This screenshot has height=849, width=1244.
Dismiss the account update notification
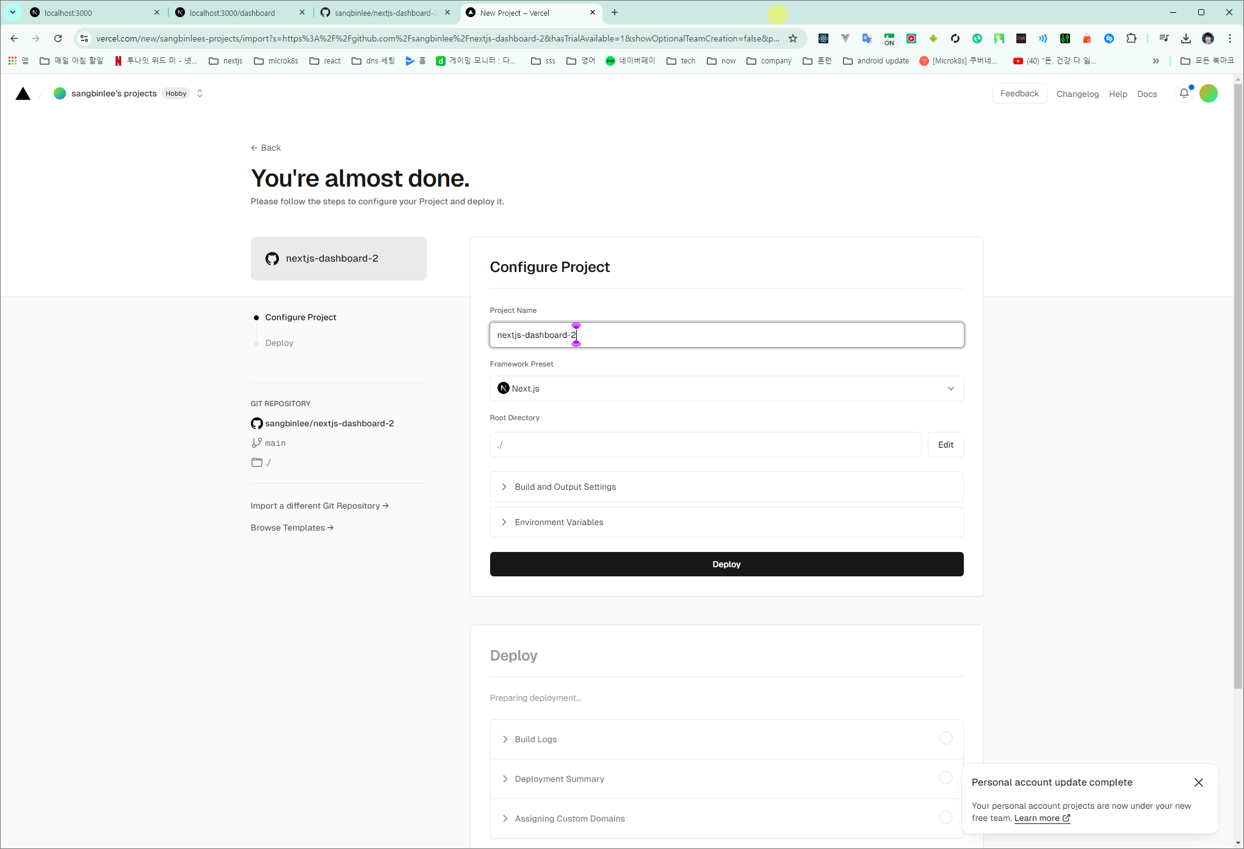(1198, 783)
